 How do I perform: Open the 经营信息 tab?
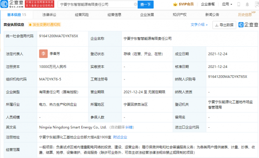point(114,15)
